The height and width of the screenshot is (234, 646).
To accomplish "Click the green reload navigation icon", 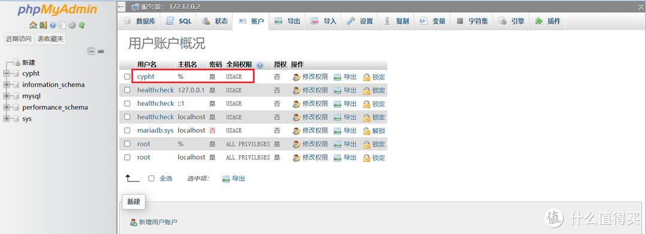I will click(81, 26).
